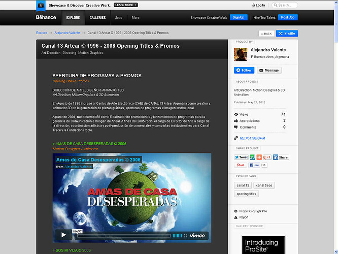Click the Views eye icon
The width and height of the screenshot is (338, 254).
point(236,114)
